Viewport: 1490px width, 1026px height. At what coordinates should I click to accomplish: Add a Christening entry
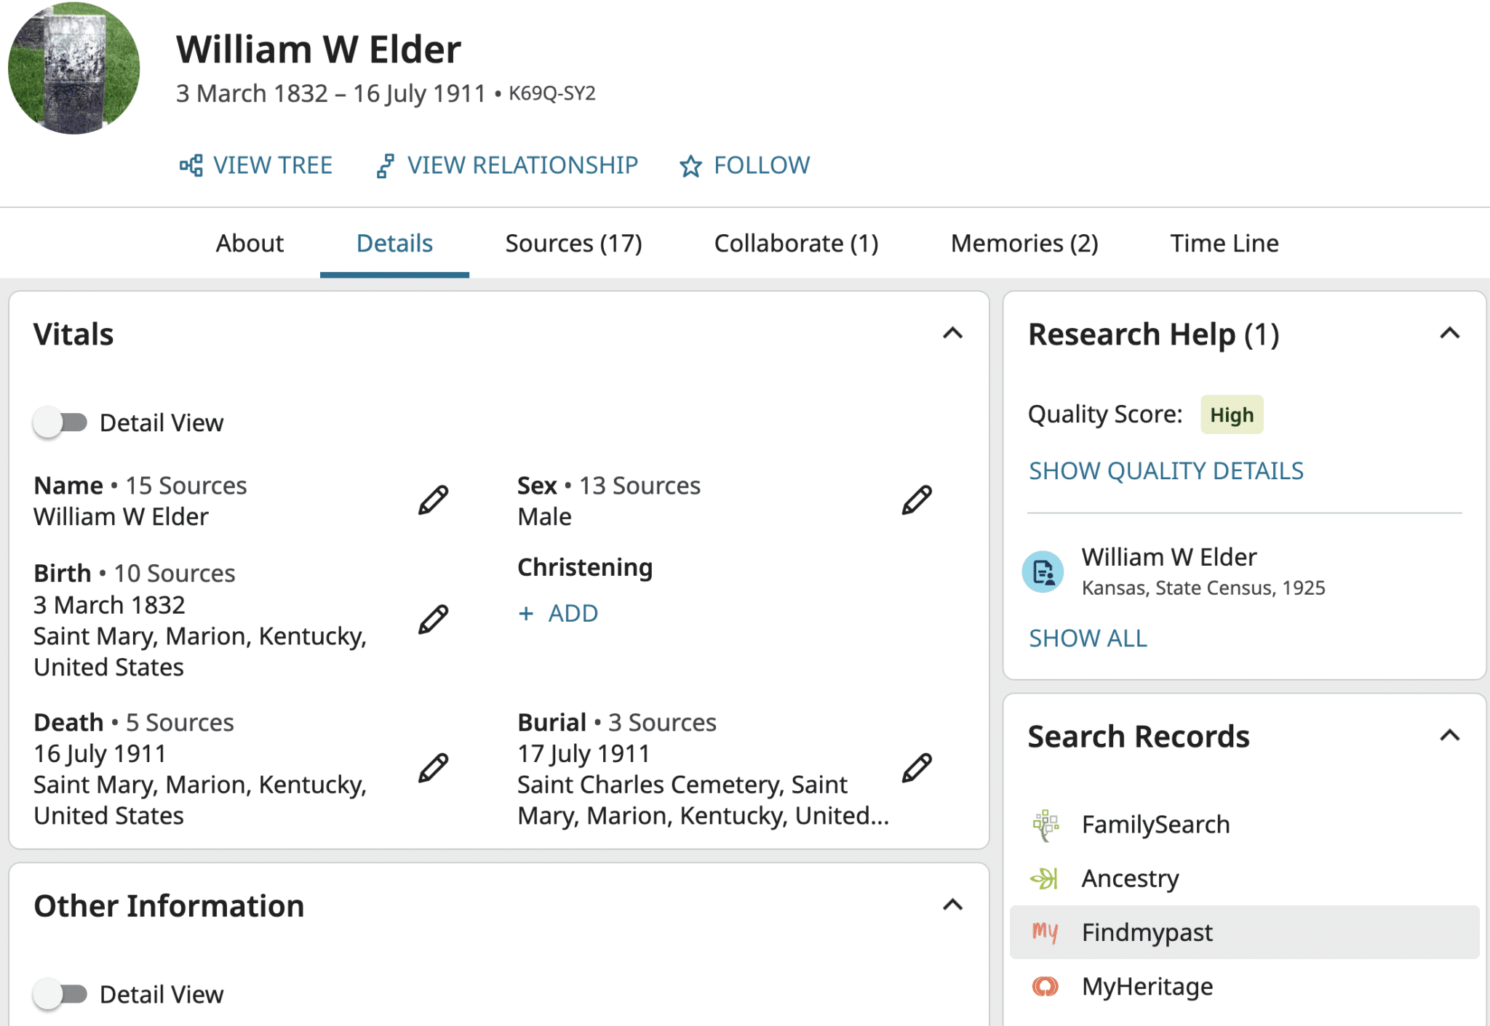(x=559, y=614)
